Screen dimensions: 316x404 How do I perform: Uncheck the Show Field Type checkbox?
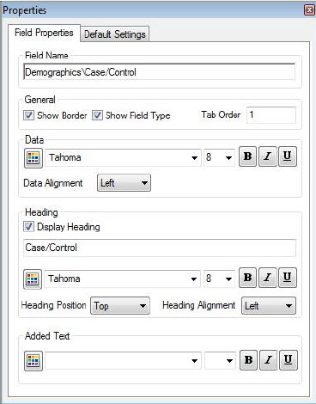(97, 115)
